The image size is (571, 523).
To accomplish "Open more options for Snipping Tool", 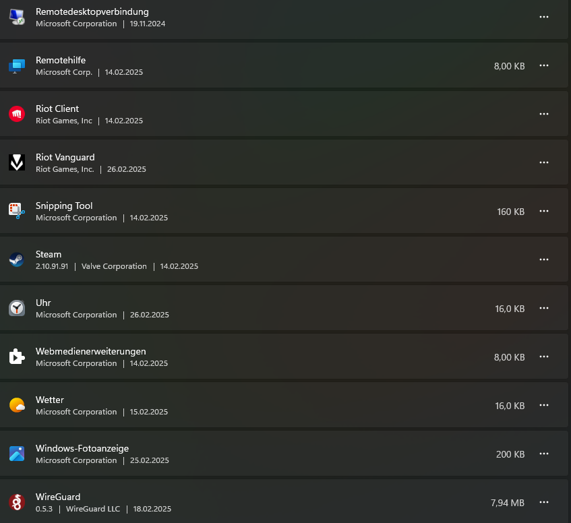I will pyautogui.click(x=544, y=211).
